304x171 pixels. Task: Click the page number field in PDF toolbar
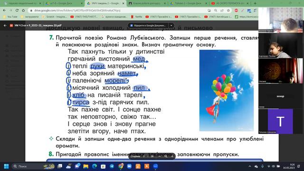coord(144,156)
